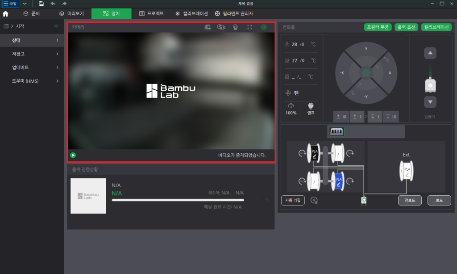457x274 pixels.
Task: Select the 장치 tab
Action: [111, 13]
